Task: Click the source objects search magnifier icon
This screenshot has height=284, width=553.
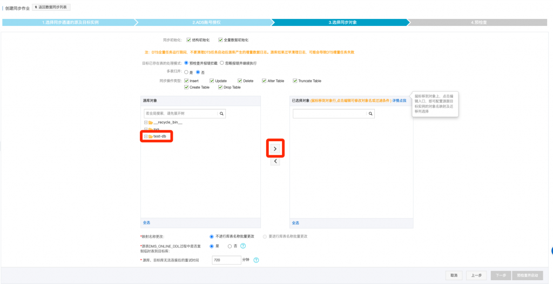Action: [x=221, y=114]
